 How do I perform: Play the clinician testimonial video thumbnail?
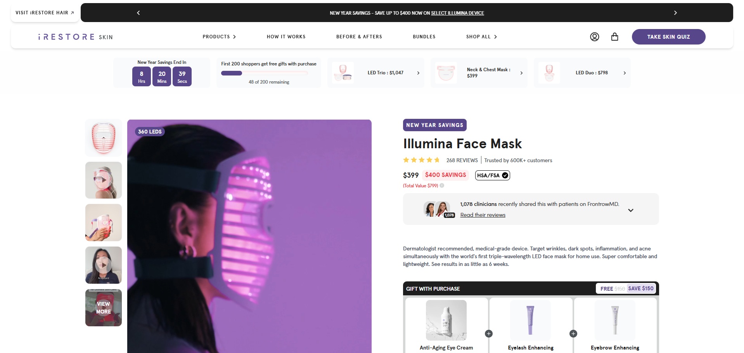pyautogui.click(x=104, y=265)
